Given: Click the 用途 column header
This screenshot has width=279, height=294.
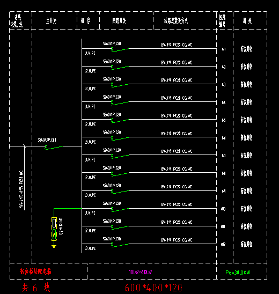Looking at the screenshot, I should click(247, 20).
